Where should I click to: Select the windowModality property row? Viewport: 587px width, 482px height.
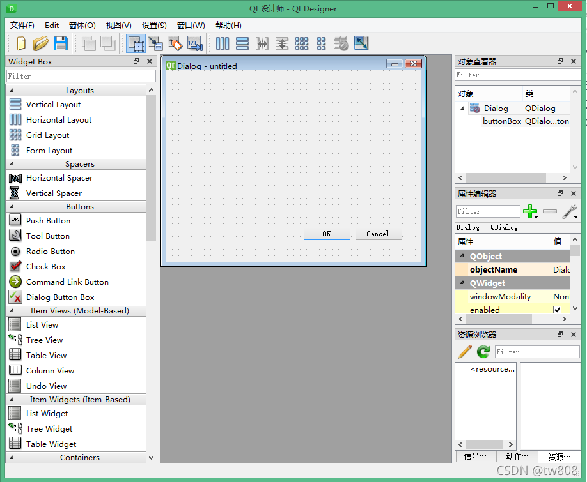[512, 296]
